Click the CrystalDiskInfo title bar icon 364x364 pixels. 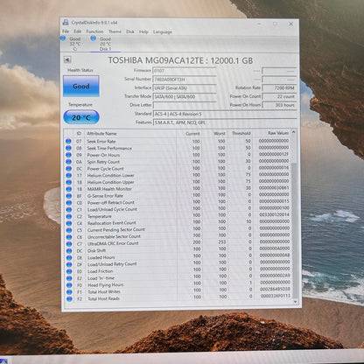(x=66, y=22)
